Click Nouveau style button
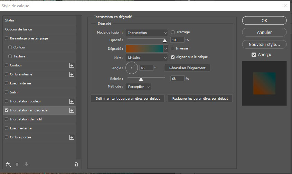Viewport: 292px width, 174px height. coord(264,45)
